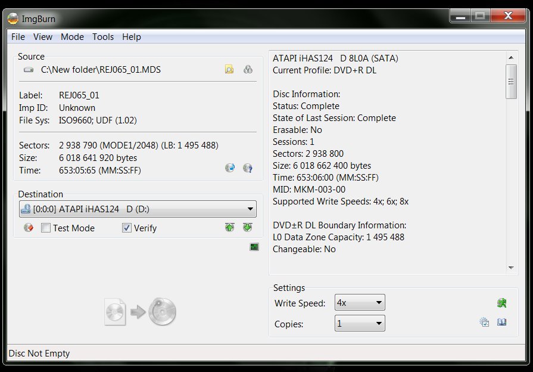This screenshot has height=372, width=533.
Task: Click 'Supported Write Speeds: 4x; 6x; 8x' line
Action: pyautogui.click(x=341, y=201)
